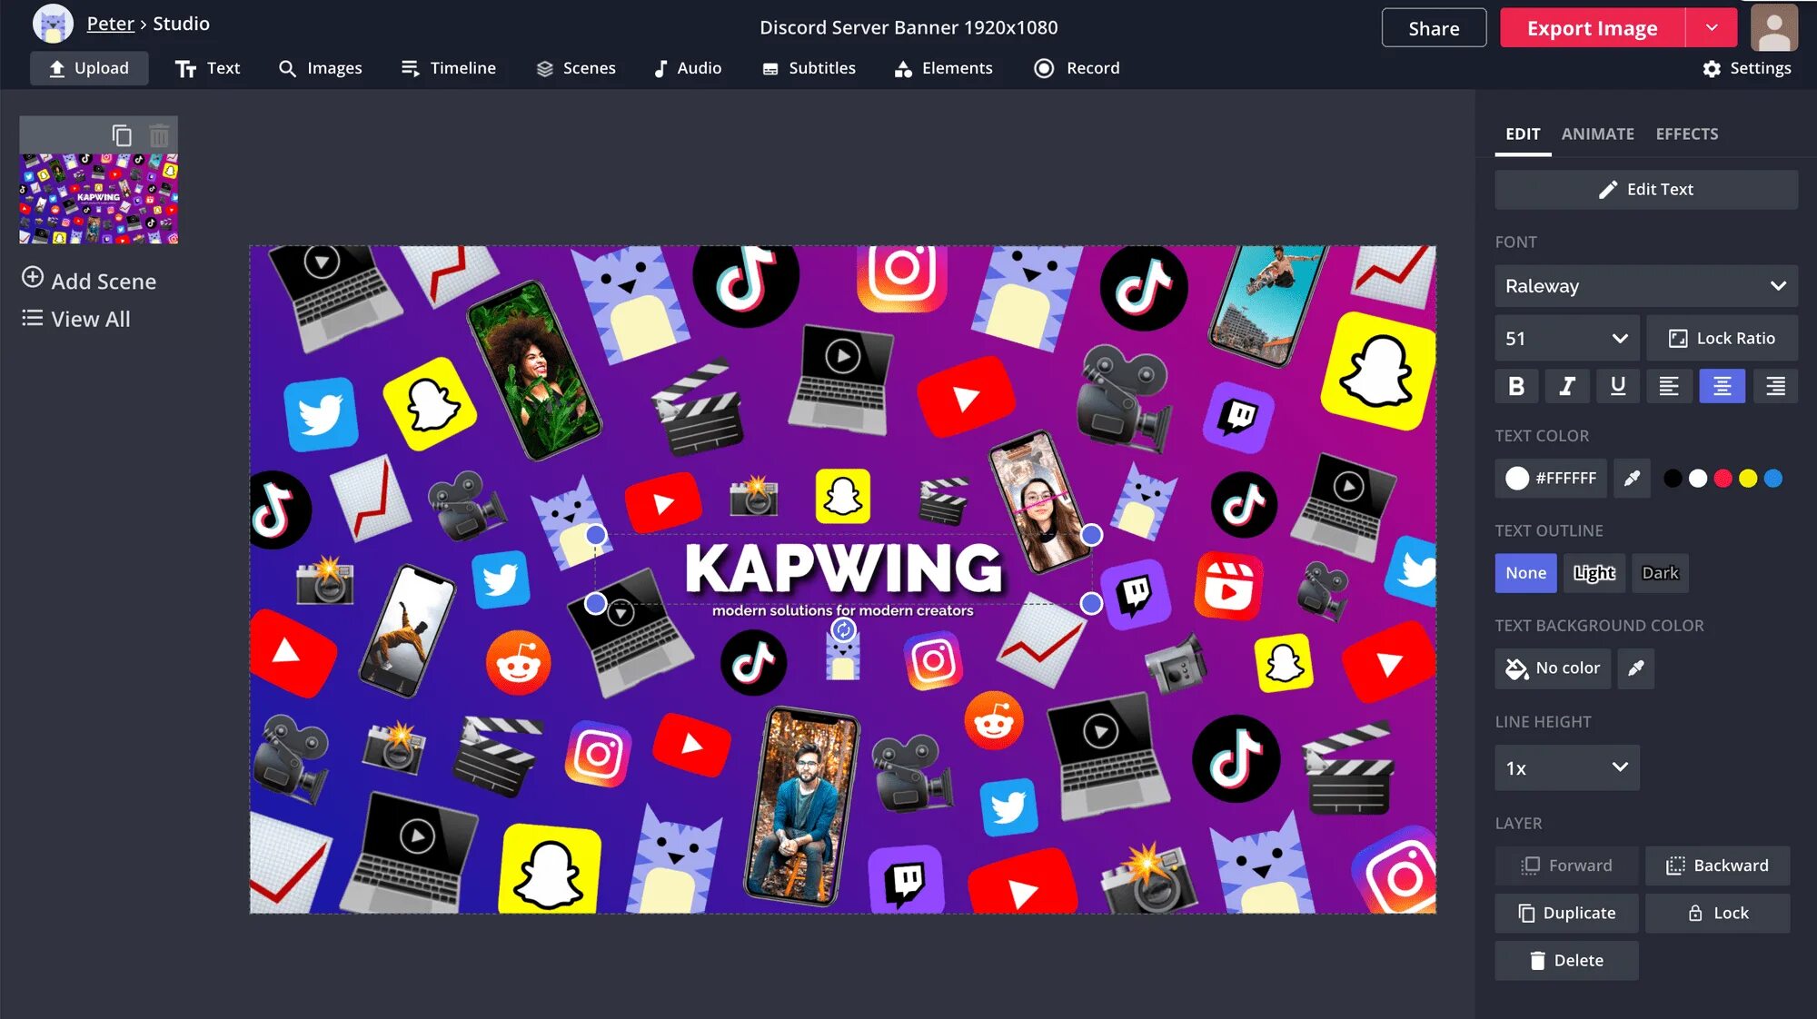The height and width of the screenshot is (1019, 1817).
Task: Toggle bold formatting
Action: [x=1516, y=387]
